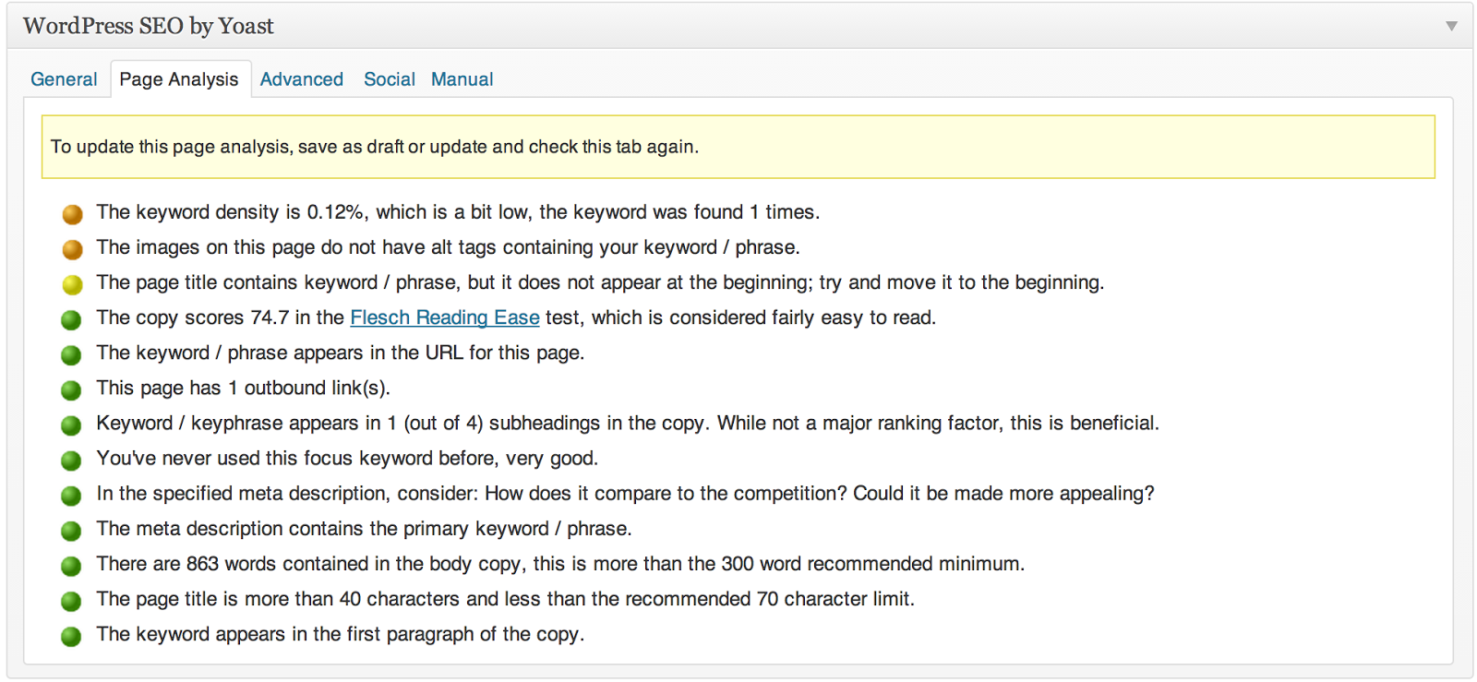Viewport: 1477px width, 682px height.
Task: Click the green bullet beside 863 words line
Action: (71, 566)
